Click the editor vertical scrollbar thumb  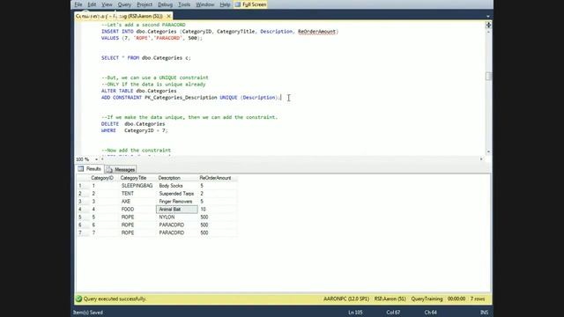click(488, 77)
